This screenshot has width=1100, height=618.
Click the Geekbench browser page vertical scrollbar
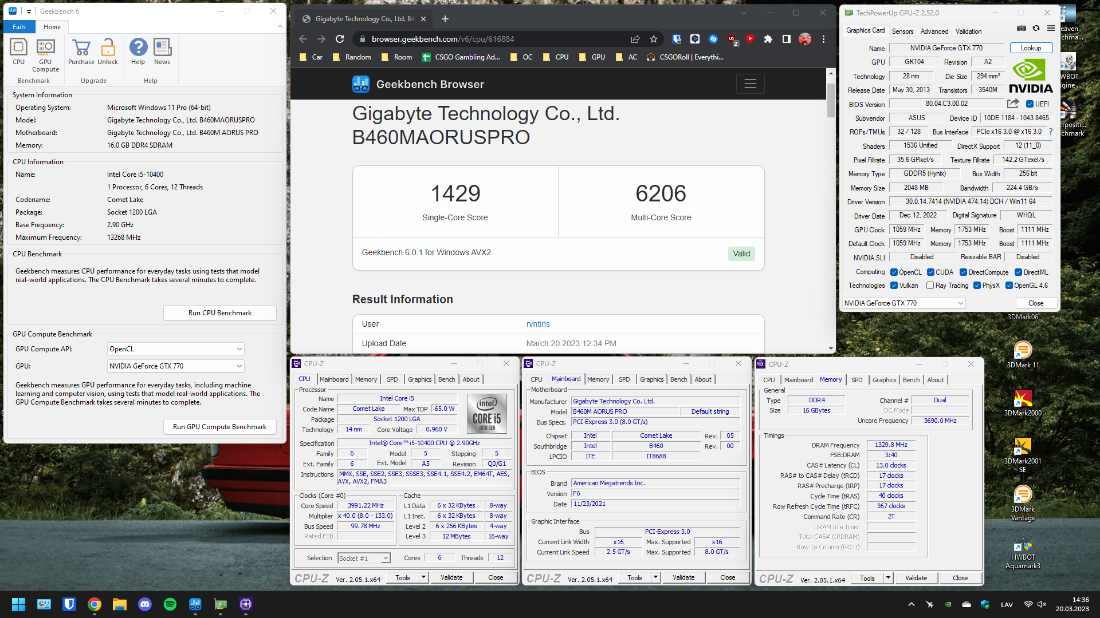pos(831,100)
